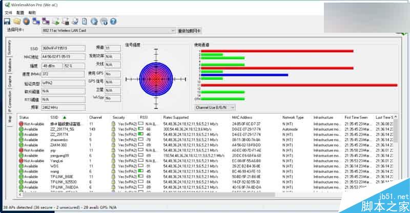The height and width of the screenshot is (213, 410).
Task: Click the purple networked computers icon
Action: point(46,21)
